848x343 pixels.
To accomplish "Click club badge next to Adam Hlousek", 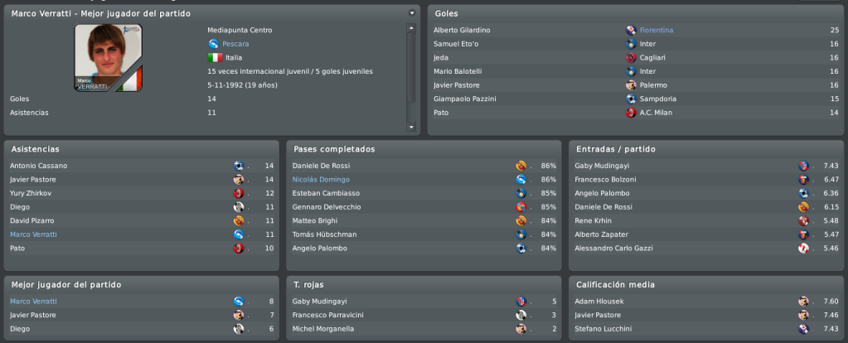I will [x=804, y=302].
